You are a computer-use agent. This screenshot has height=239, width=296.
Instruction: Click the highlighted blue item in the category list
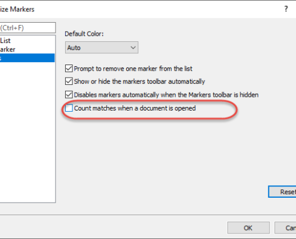[27, 58]
